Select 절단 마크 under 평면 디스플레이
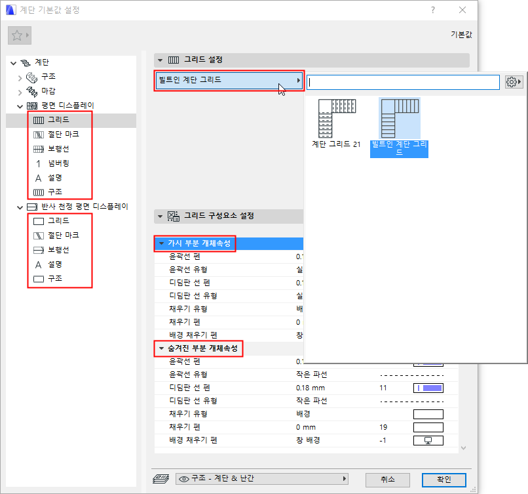Image resolution: width=528 pixels, height=494 pixels. click(x=64, y=134)
